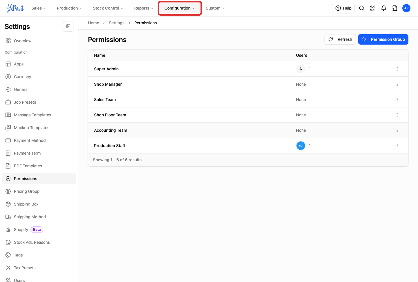Click the General gear icon

pos(8,89)
